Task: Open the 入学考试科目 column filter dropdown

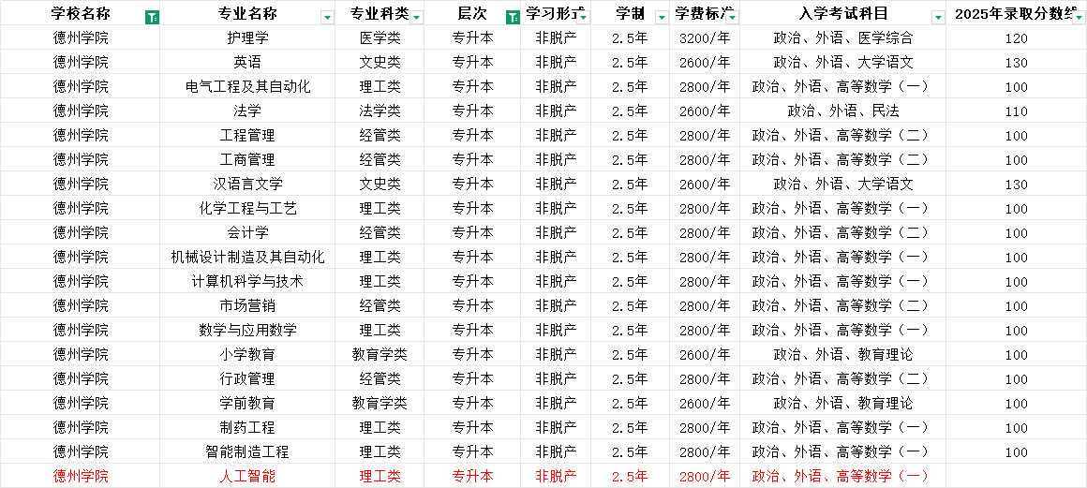Action: click(x=939, y=18)
